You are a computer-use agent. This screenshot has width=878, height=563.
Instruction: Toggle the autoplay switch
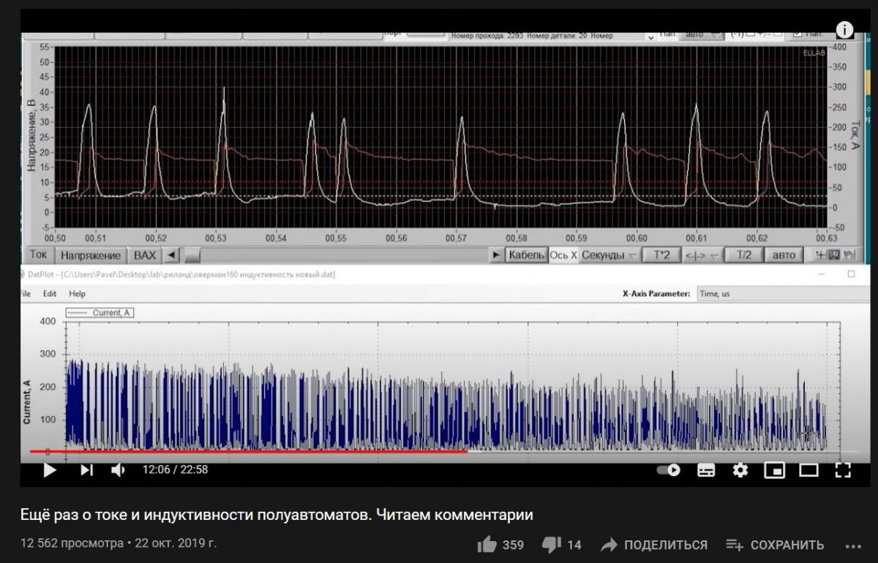[x=668, y=470]
